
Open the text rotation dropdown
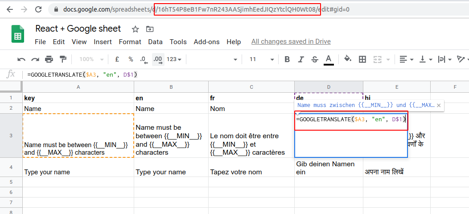(x=462, y=59)
